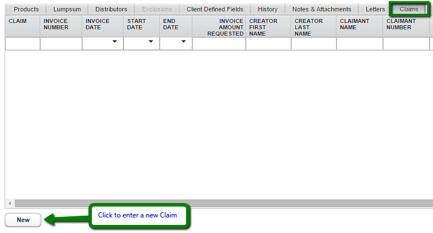Open the Start Date filter dropdown
Viewport: 433px width, 233px height.
151,42
